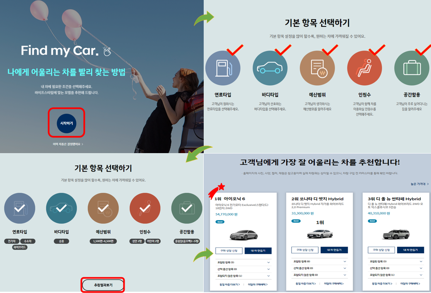Uncheck the checked 인원수 circle

pyautogui.click(x=145, y=208)
